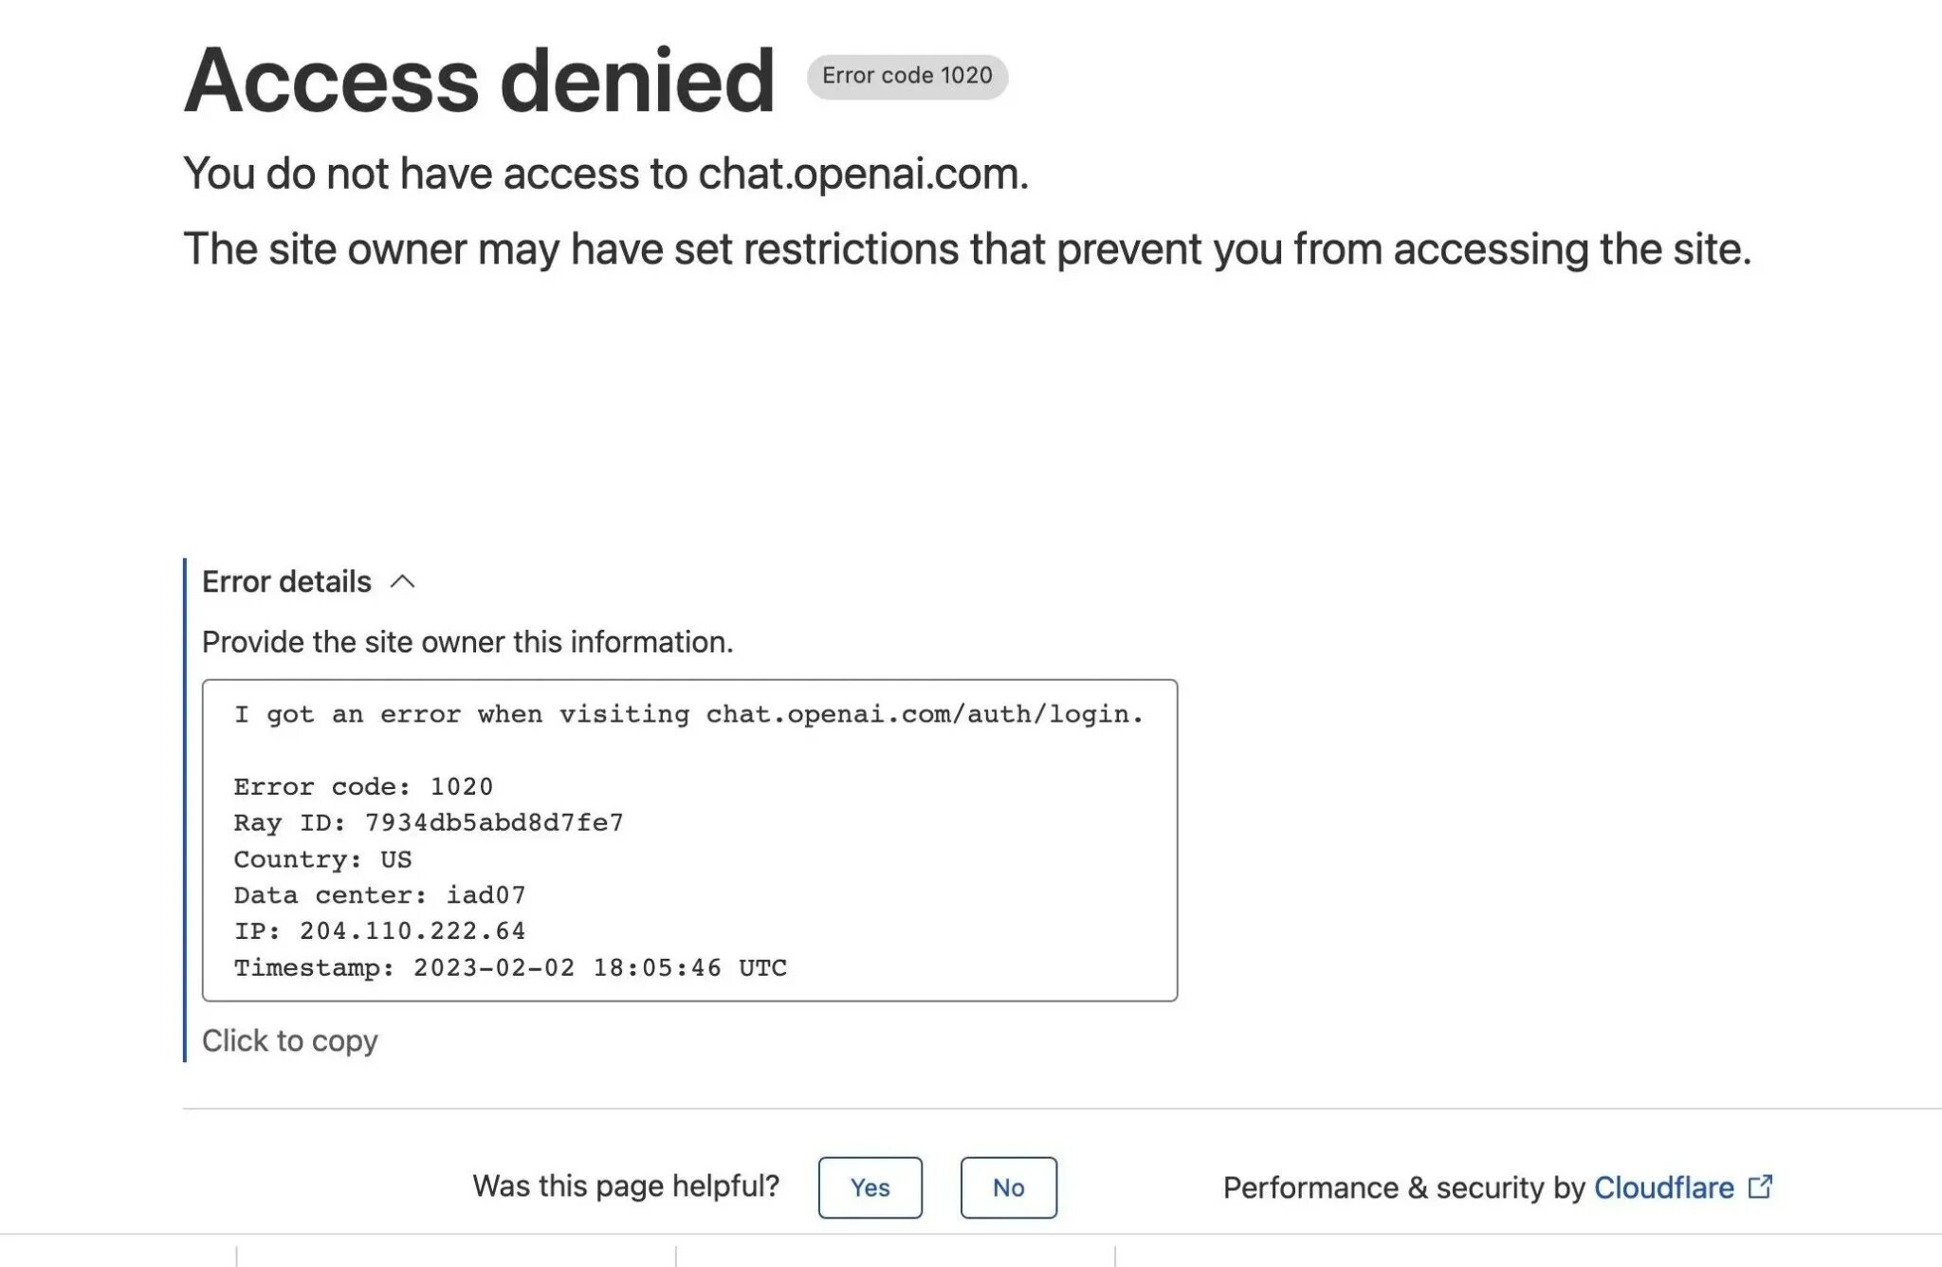Click the Error details heading label
This screenshot has width=1942, height=1267.
pos(286,581)
